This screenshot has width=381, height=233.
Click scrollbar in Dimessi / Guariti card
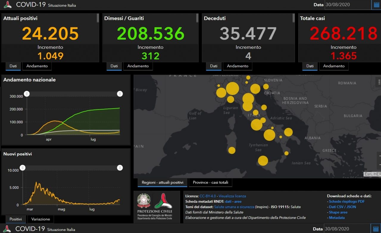click(197, 18)
